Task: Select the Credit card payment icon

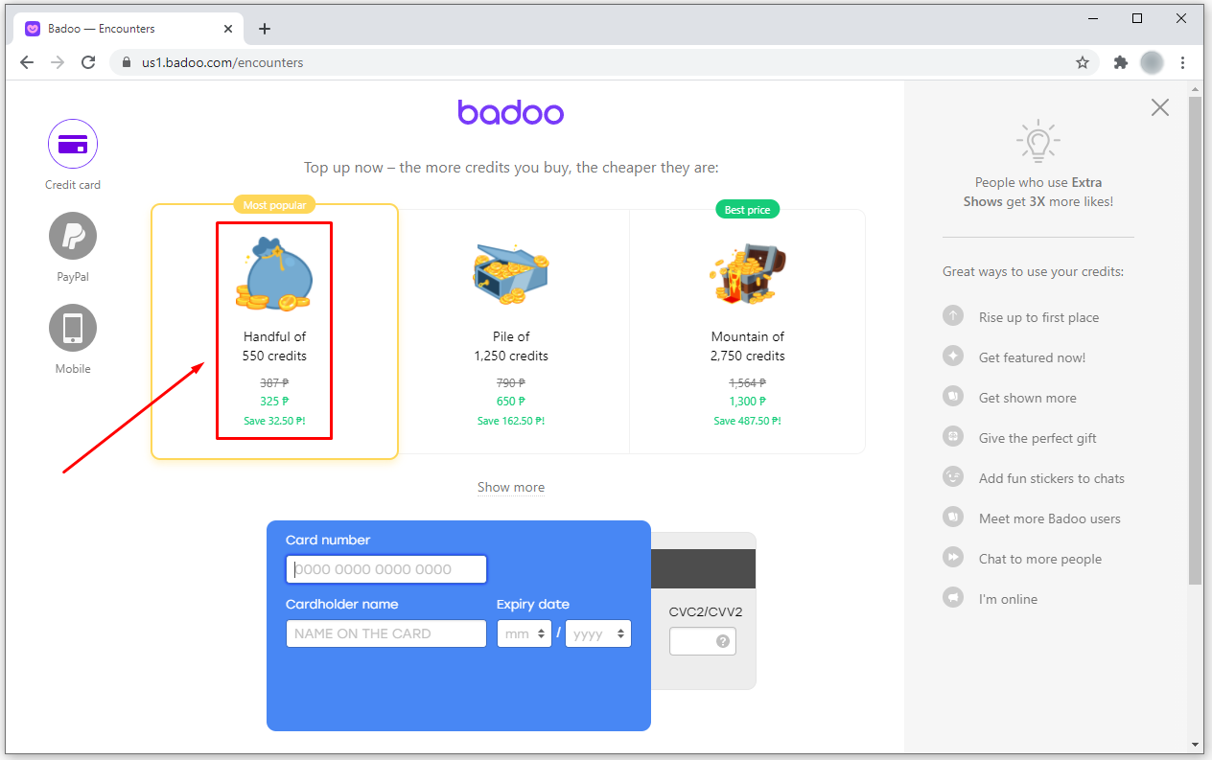Action: (73, 145)
